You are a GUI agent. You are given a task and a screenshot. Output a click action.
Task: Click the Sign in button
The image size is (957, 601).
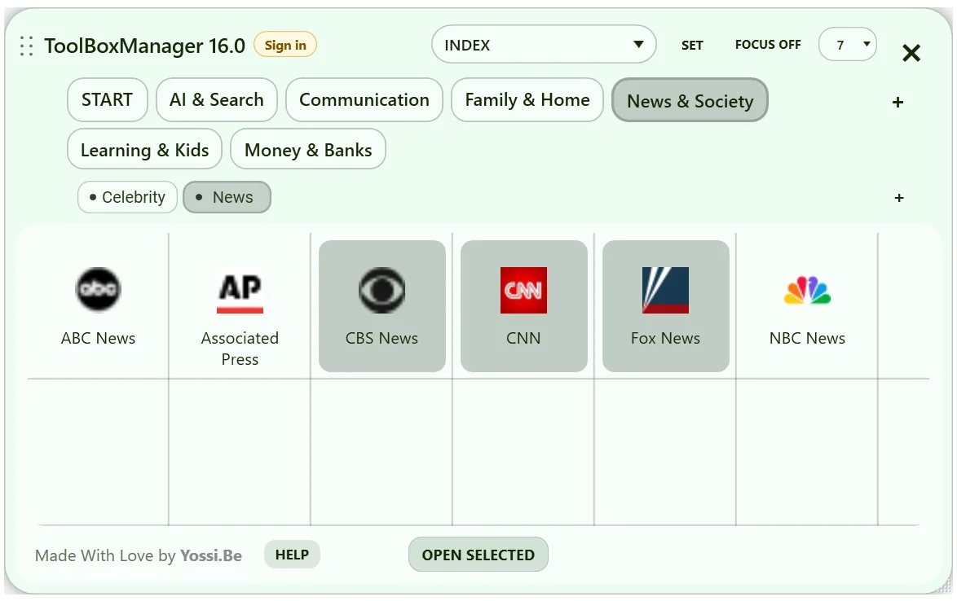click(285, 45)
